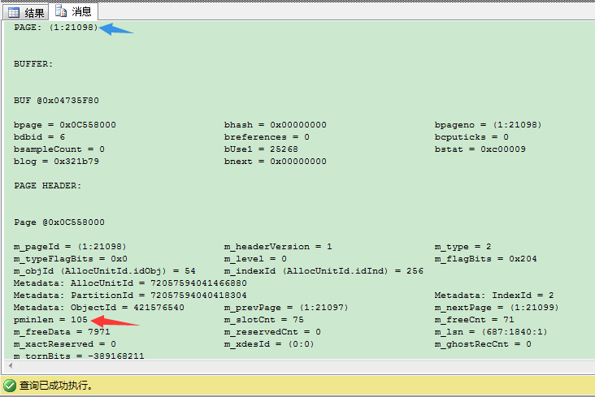595x397 pixels.
Task: Click the results grid icon on 结果 tab
Action: point(14,13)
